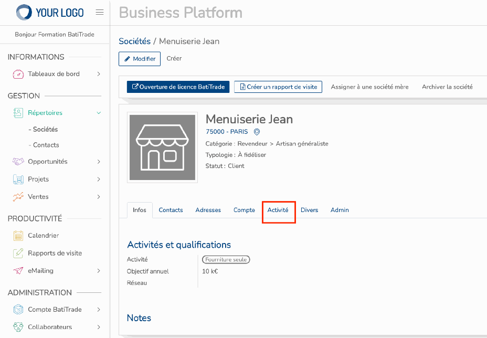This screenshot has width=487, height=338.
Task: Click the company shop placeholder image
Action: click(x=163, y=147)
